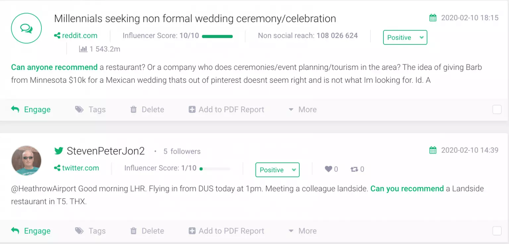Expand the More menu on the Reddit post
The width and height of the screenshot is (509, 244).
coord(303,110)
